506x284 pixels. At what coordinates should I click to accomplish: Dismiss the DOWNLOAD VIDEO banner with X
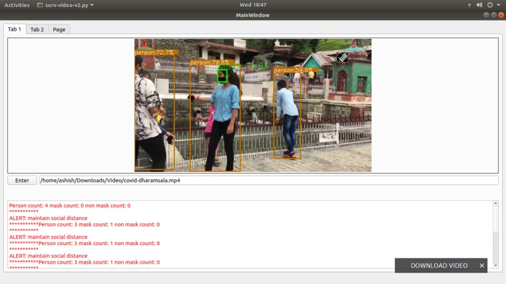(482, 265)
